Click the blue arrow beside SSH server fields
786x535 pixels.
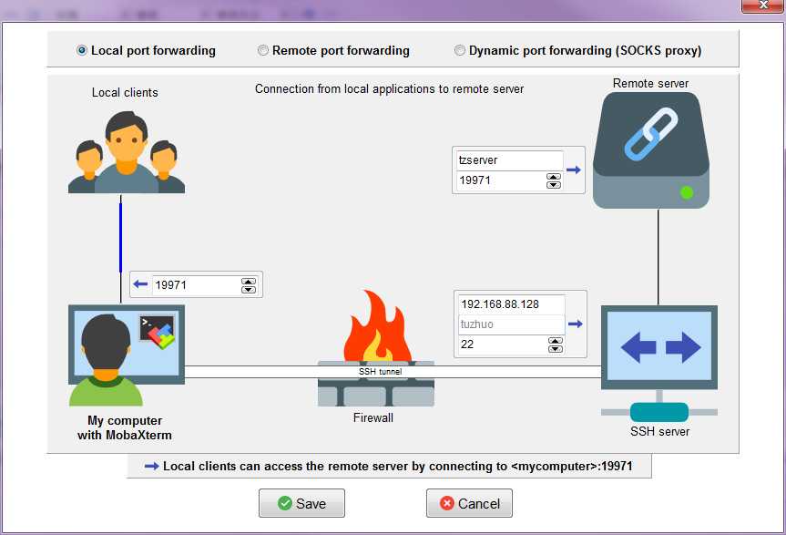pyautogui.click(x=576, y=324)
